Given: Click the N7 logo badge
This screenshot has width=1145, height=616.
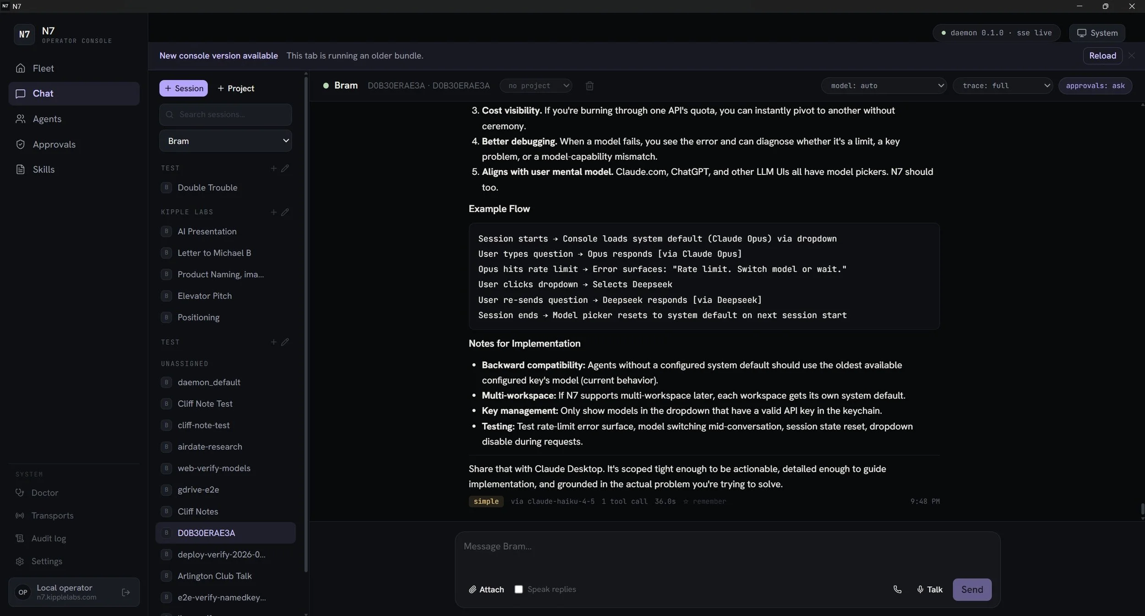Looking at the screenshot, I should coord(24,34).
